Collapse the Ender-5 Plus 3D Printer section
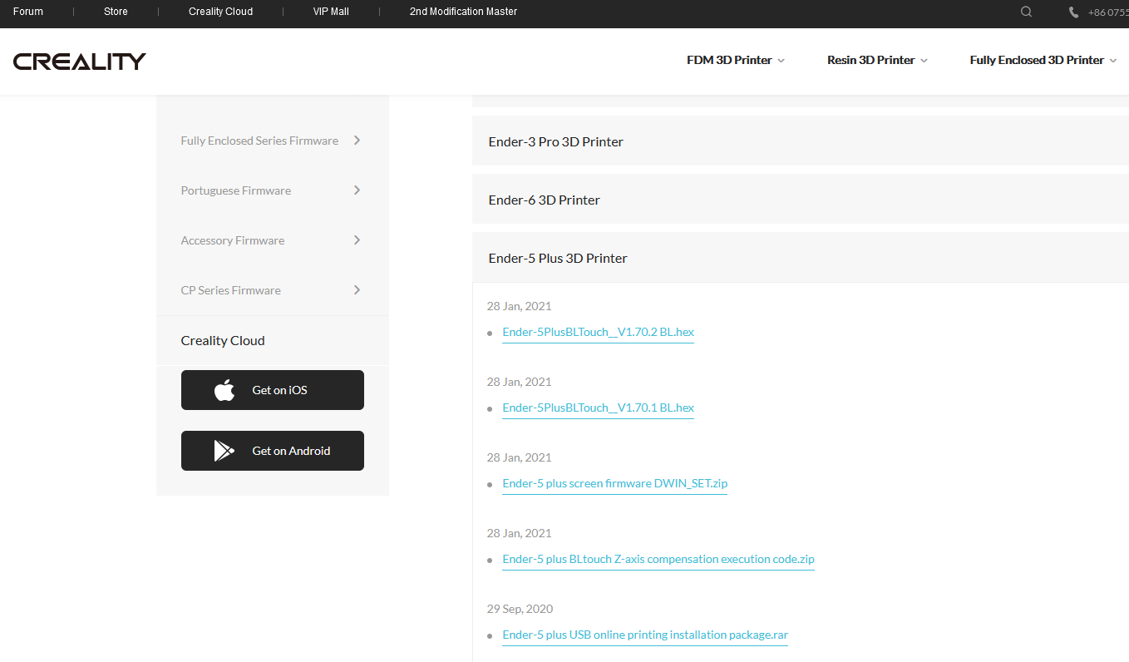The height and width of the screenshot is (662, 1129). coord(801,258)
